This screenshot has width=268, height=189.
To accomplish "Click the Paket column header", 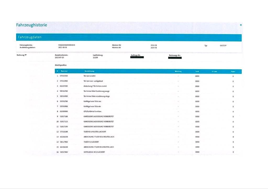I will point(233,72).
